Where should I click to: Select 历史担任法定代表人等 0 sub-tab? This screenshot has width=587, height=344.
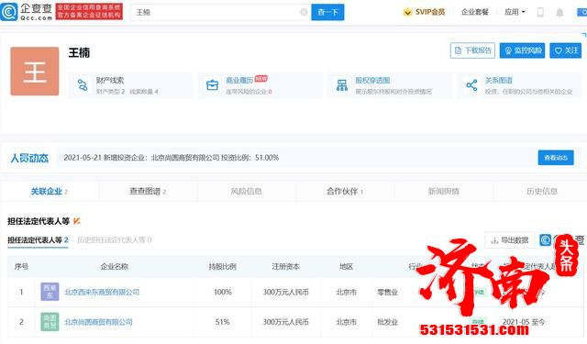point(114,240)
